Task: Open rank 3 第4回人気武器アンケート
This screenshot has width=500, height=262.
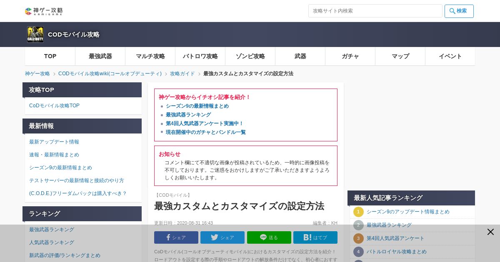Action: (395, 238)
